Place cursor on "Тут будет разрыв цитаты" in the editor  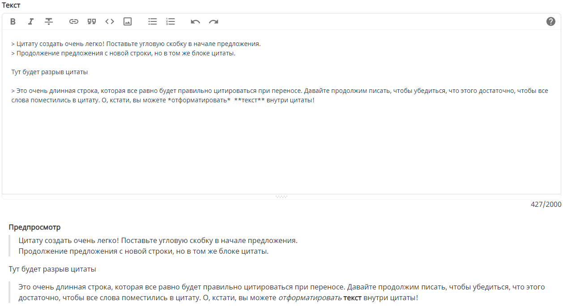pyautogui.click(x=49, y=72)
